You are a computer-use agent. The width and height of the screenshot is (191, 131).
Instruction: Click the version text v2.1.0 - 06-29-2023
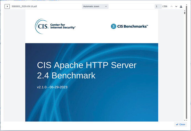click(52, 87)
